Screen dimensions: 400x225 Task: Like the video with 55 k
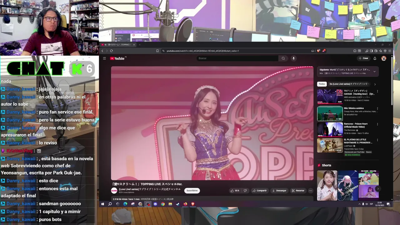[x=235, y=191]
